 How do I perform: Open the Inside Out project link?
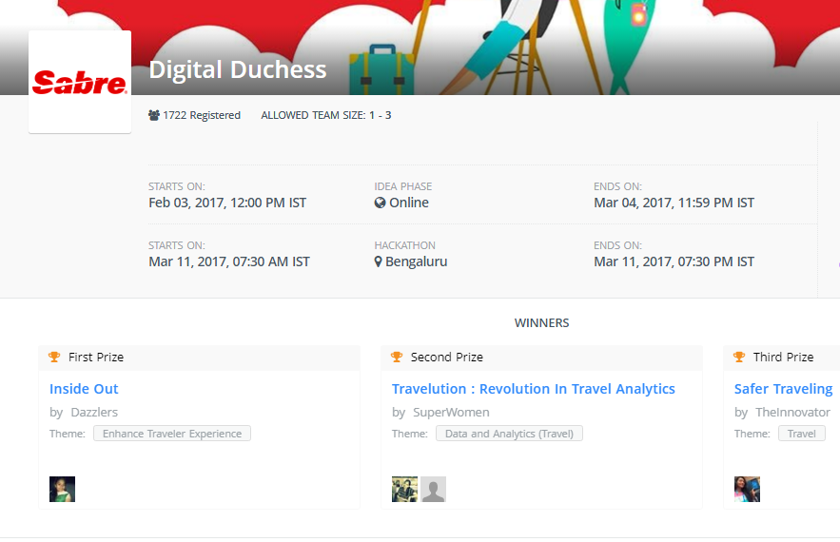[84, 389]
